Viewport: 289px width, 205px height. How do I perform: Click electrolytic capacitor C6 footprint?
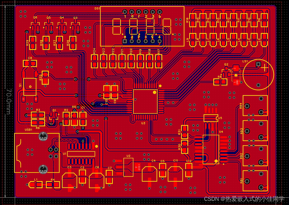96,181
